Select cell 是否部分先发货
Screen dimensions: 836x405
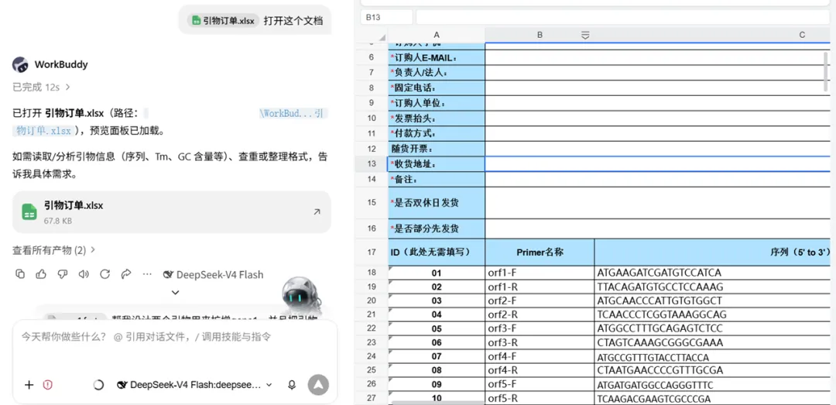[x=437, y=229]
